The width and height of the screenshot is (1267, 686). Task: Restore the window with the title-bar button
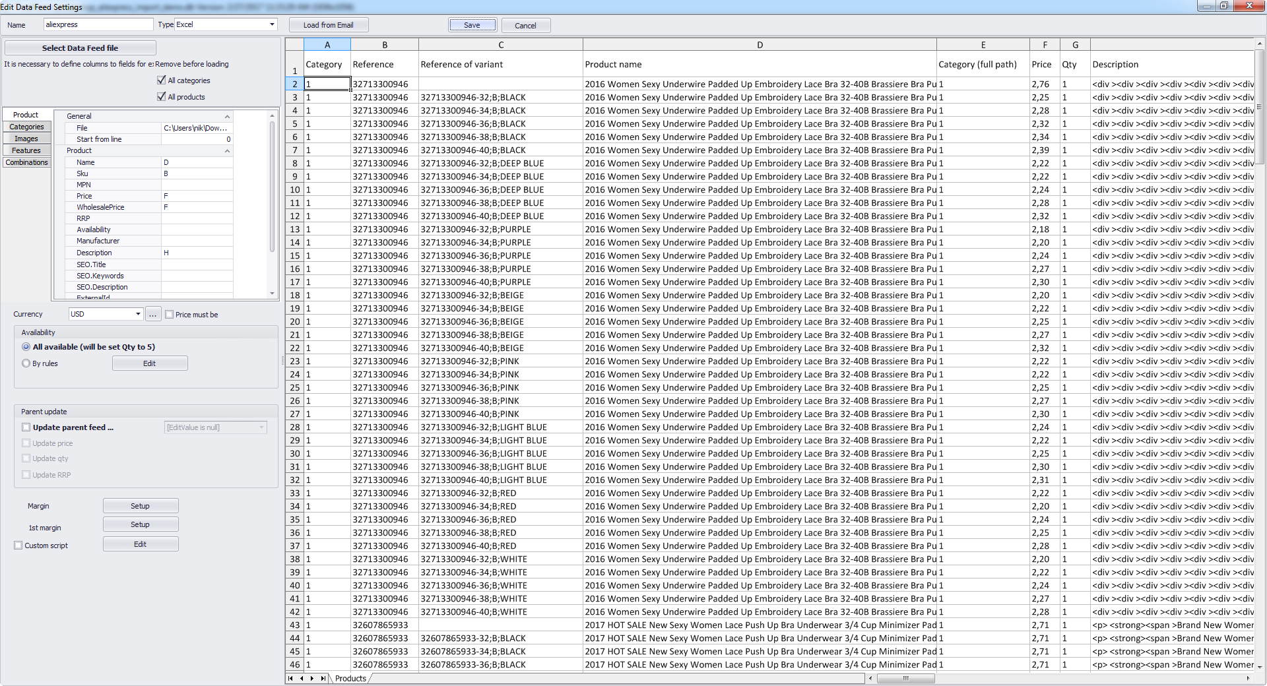(1223, 6)
